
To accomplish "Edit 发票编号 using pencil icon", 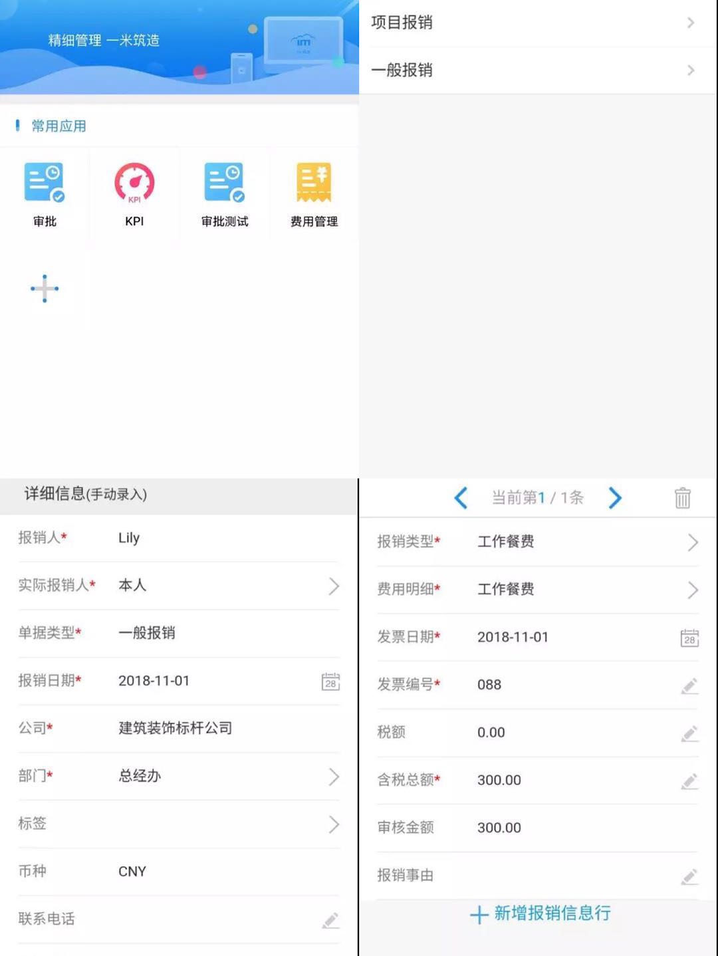I will [689, 685].
